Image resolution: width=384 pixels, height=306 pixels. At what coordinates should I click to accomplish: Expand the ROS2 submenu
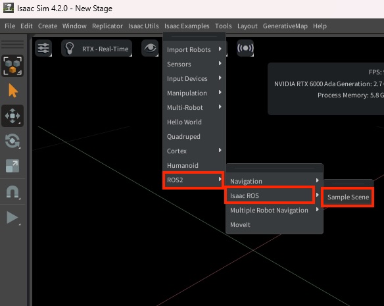coord(193,180)
